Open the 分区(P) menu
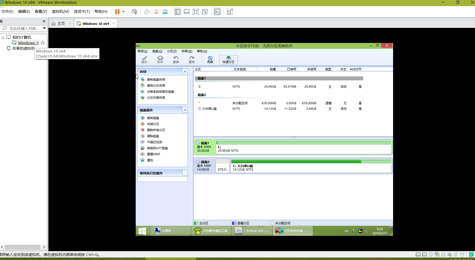 point(172,51)
